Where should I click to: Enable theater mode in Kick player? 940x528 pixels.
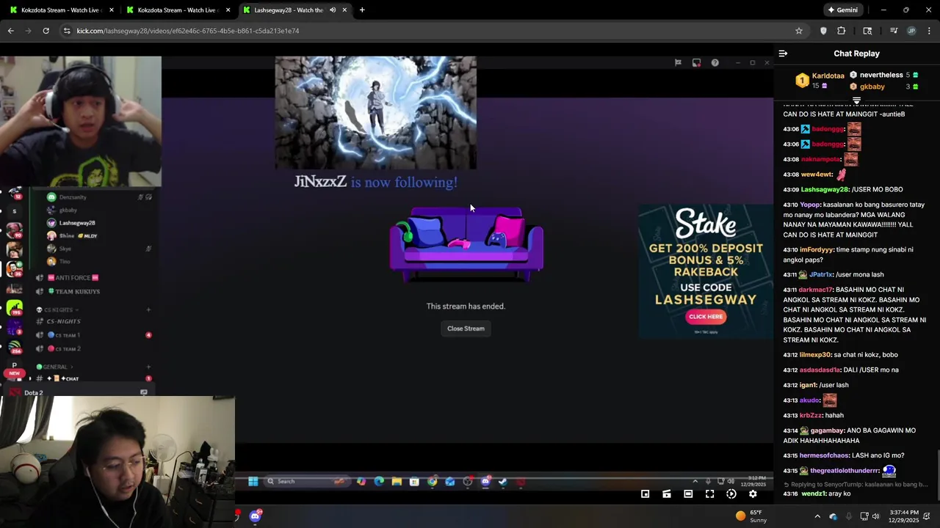point(688,494)
